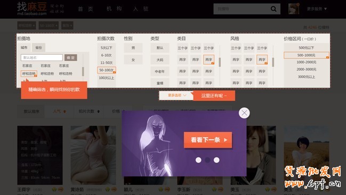Screen dimensions: 346x195
Task: Select 默认 under 类型
Action: tap(160, 48)
